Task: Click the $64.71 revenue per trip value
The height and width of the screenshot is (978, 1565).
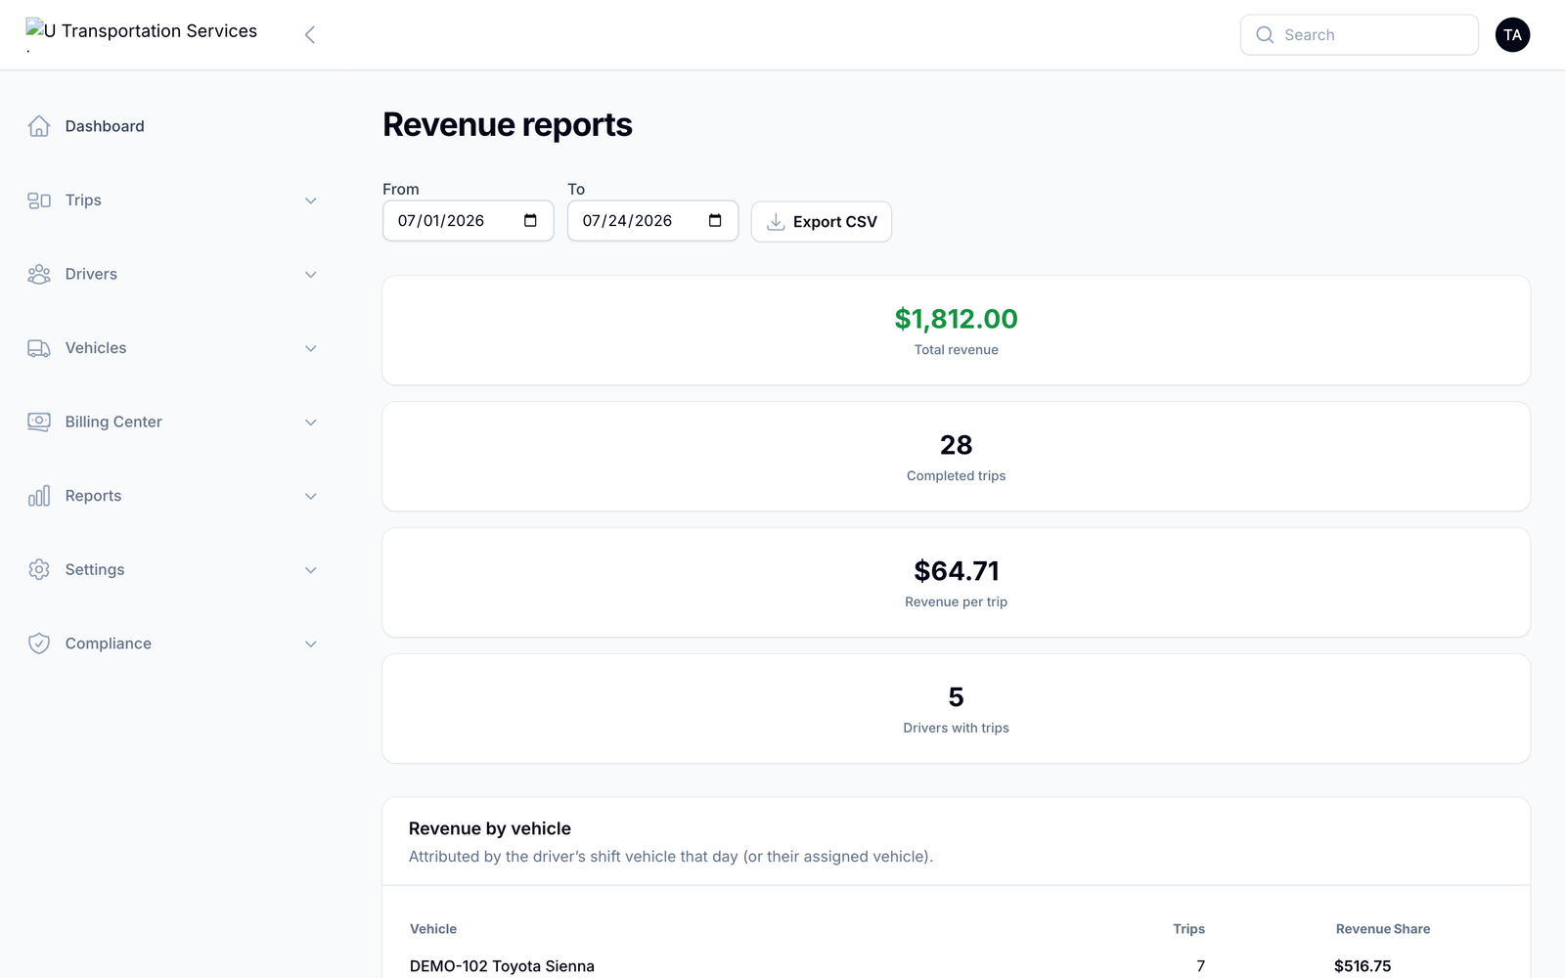Action: point(957,571)
